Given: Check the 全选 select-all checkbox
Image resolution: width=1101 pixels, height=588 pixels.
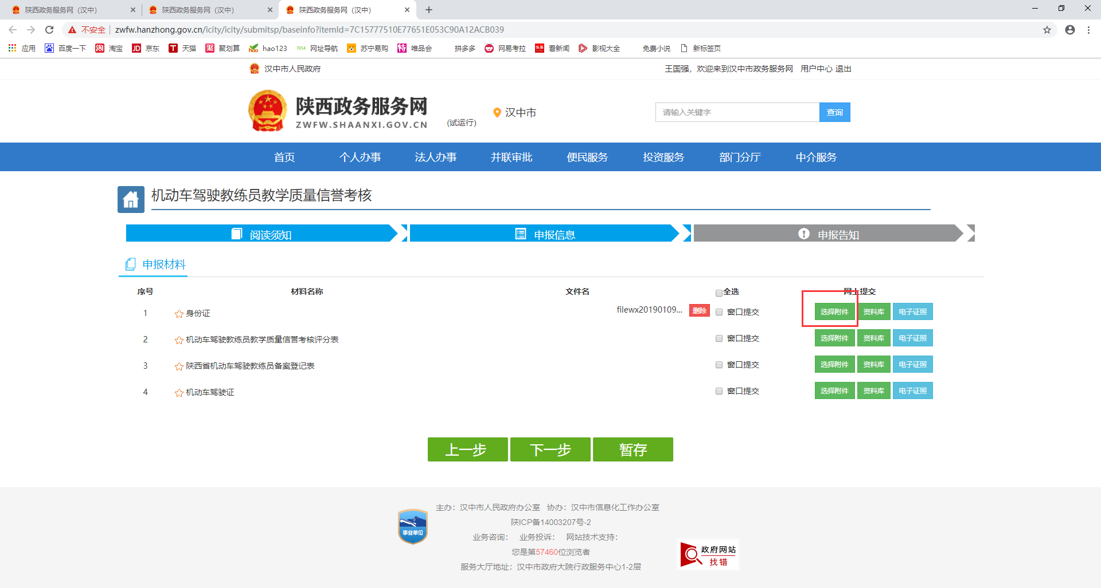Looking at the screenshot, I should [719, 293].
